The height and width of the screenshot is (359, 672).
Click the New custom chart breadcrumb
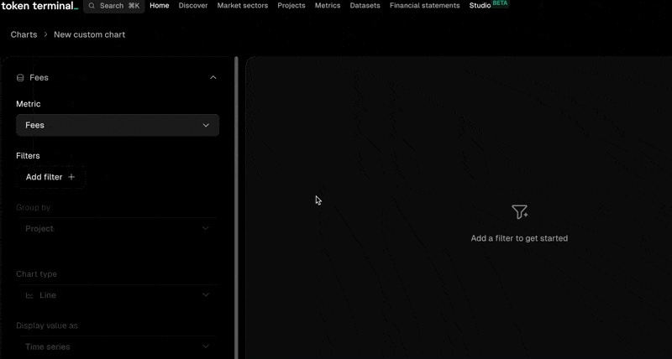[90, 34]
